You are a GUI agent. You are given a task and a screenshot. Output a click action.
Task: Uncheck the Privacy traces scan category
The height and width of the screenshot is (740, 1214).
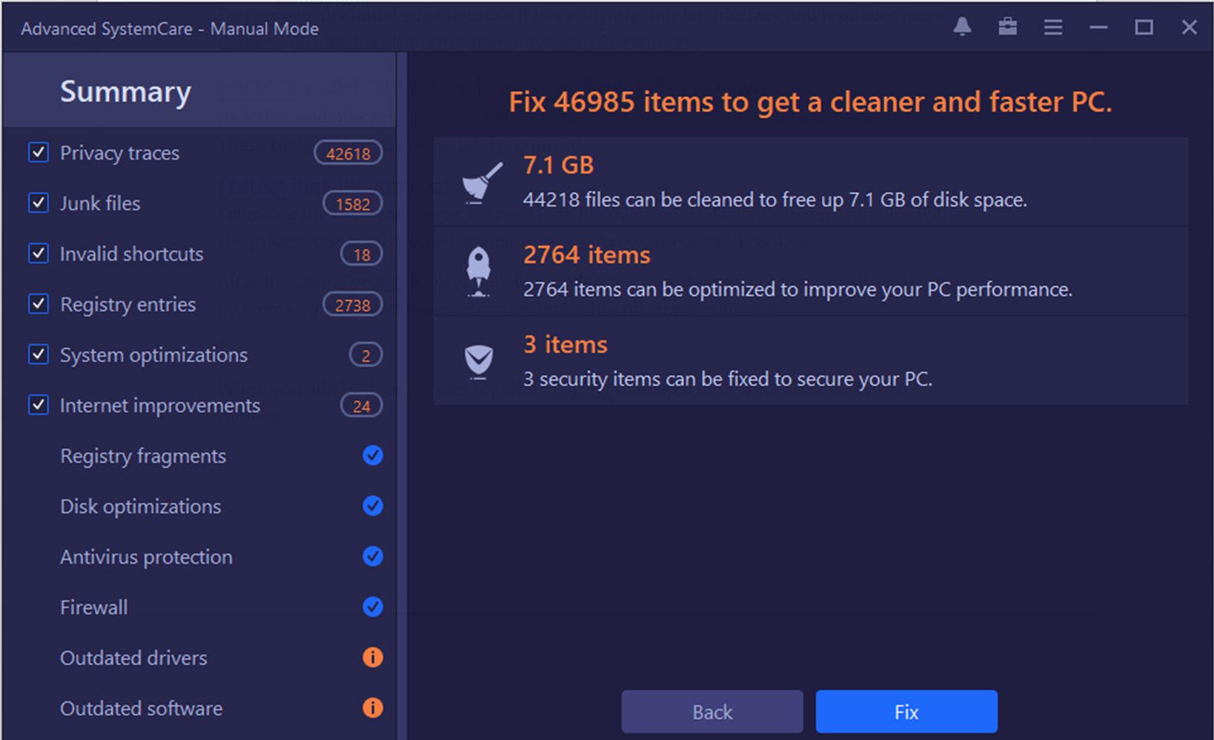(38, 153)
